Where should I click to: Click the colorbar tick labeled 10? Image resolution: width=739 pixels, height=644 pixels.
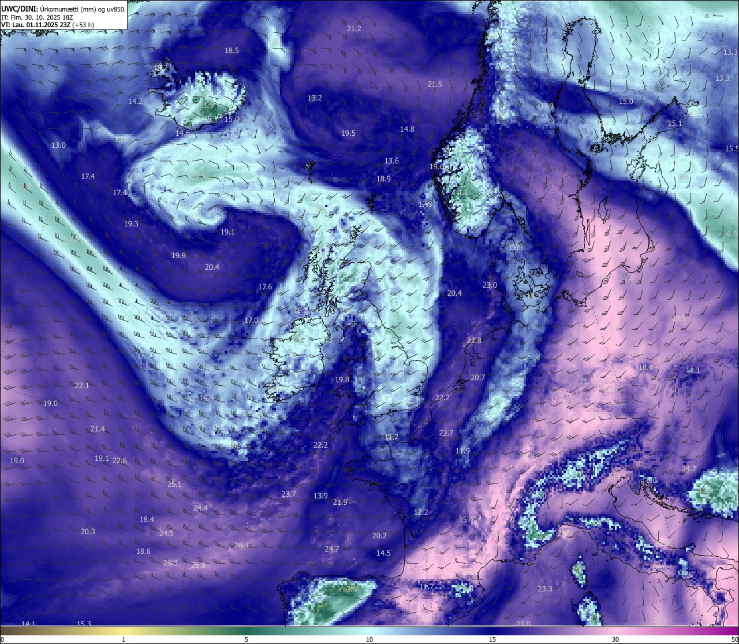point(369,639)
